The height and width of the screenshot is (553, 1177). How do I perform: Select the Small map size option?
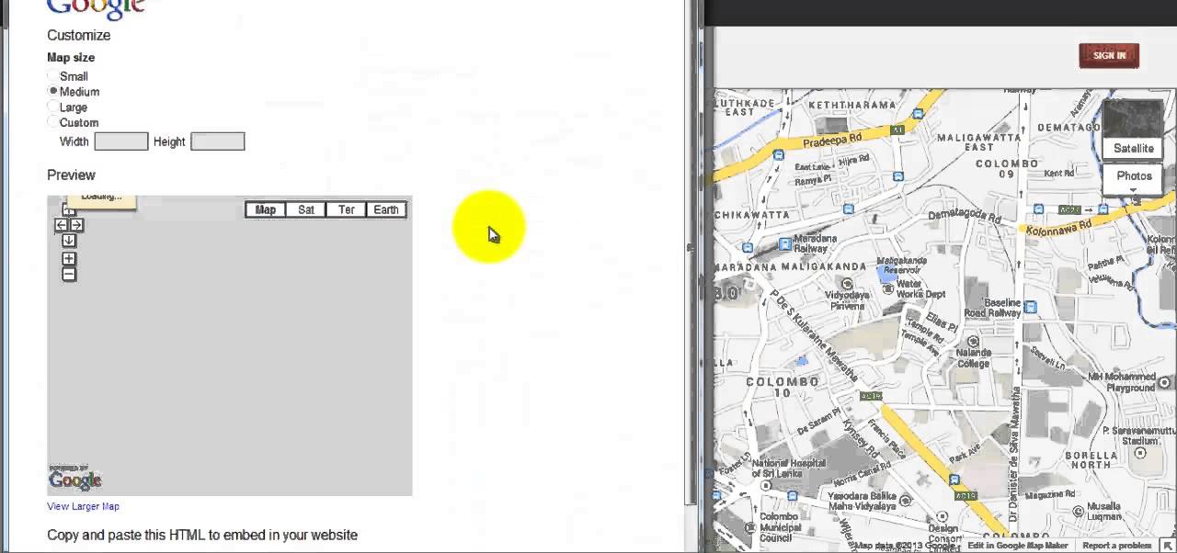pos(53,76)
